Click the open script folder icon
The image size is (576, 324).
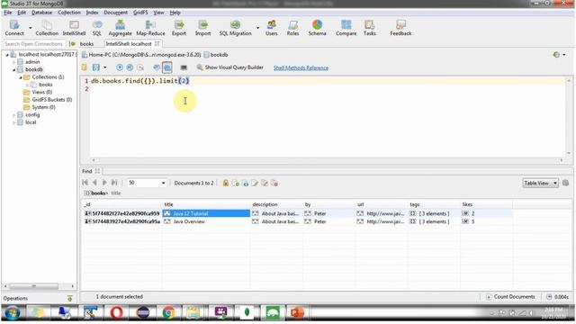(85, 67)
